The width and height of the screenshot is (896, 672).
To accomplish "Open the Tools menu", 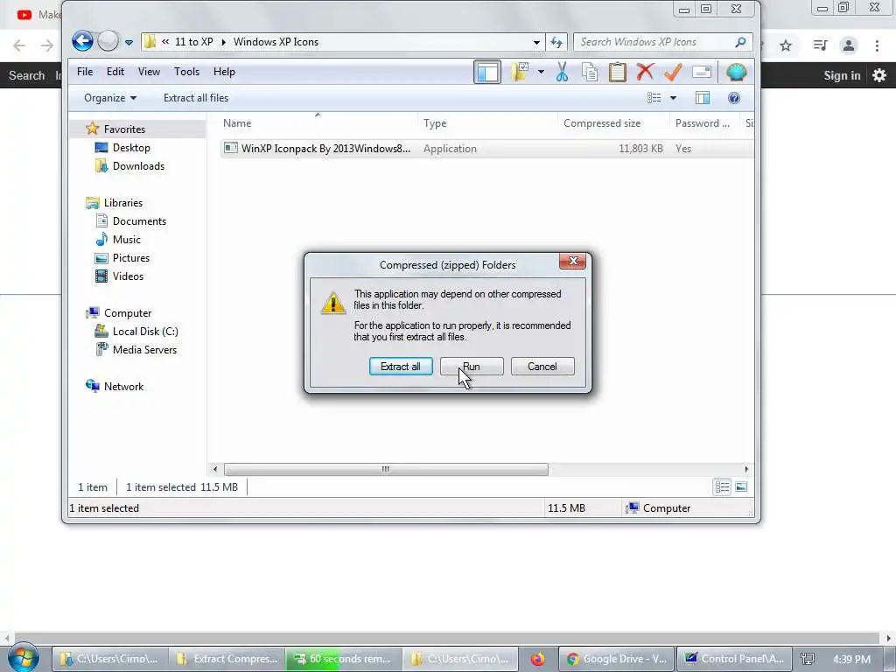I will coord(187,72).
